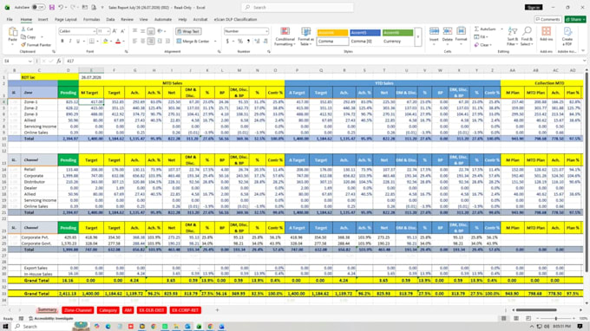Switch to Normal view in status bar

(x=503, y=319)
